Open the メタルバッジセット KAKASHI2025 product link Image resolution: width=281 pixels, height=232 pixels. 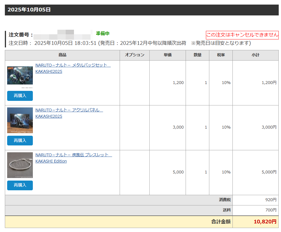click(x=73, y=65)
